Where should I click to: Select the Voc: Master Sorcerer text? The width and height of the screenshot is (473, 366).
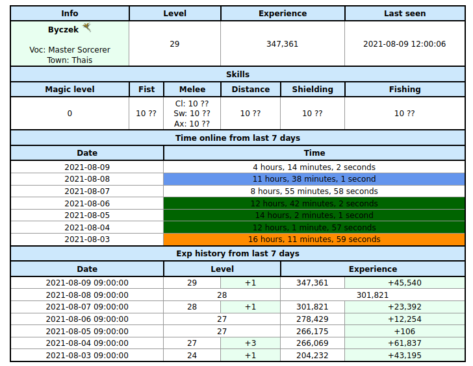pyautogui.click(x=70, y=49)
